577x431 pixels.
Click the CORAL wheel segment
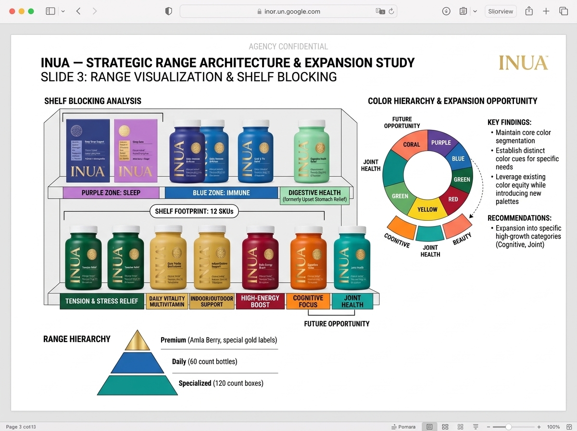(x=412, y=144)
